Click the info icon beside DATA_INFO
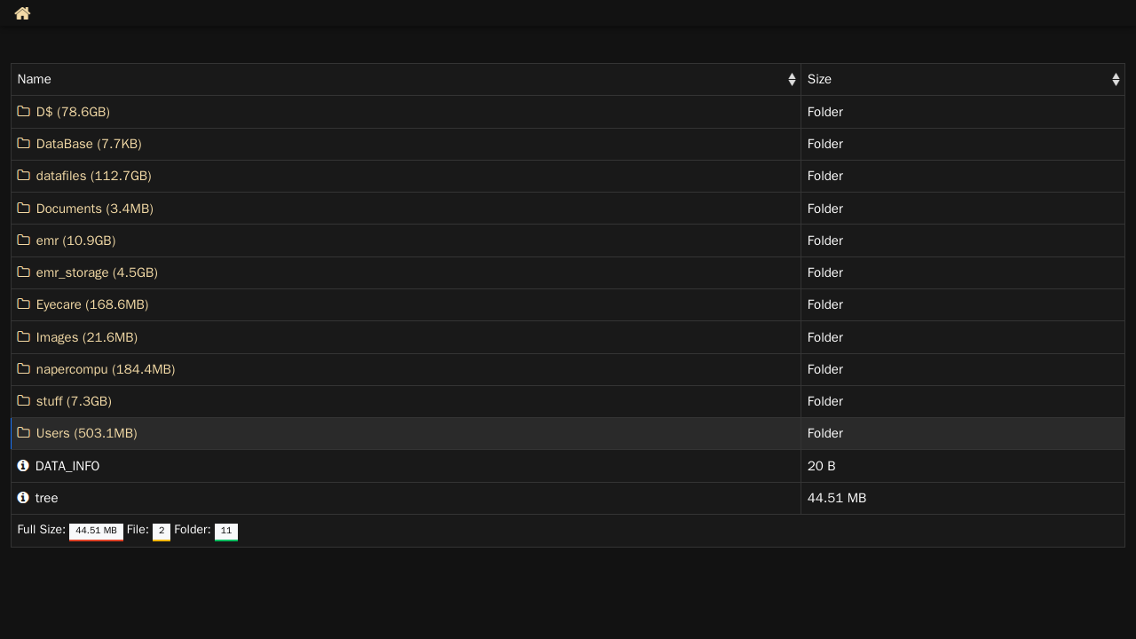This screenshot has height=639, width=1136. tap(23, 466)
